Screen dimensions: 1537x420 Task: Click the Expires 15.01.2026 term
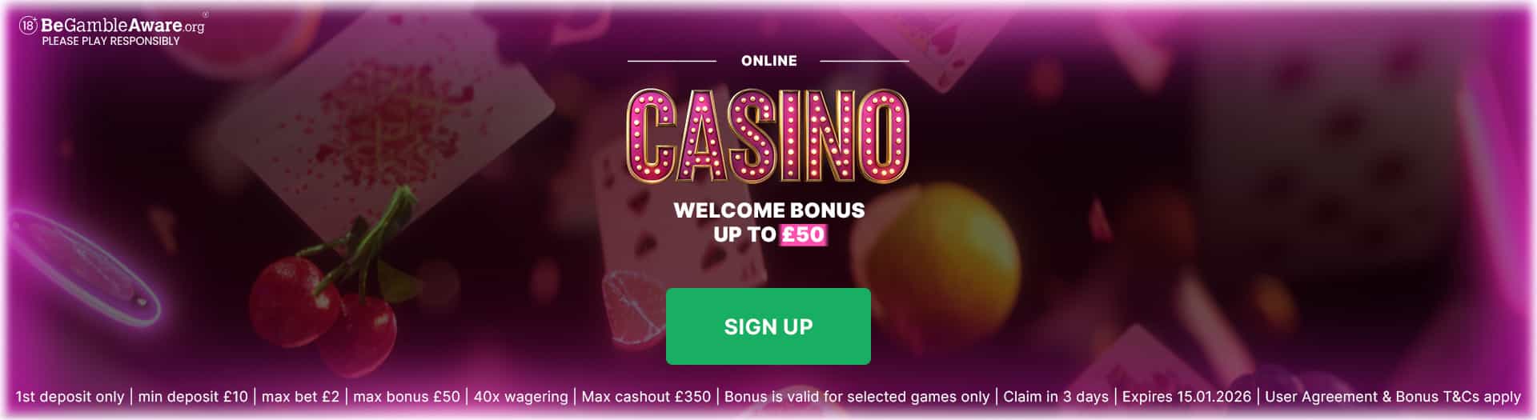1186,397
